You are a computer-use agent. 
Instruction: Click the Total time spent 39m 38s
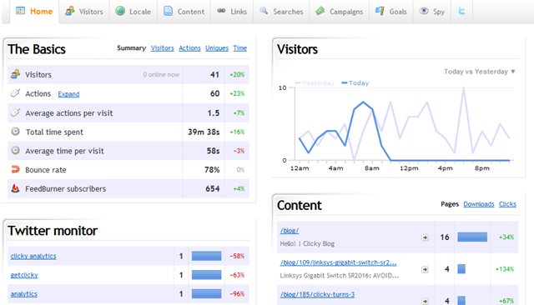click(x=204, y=132)
